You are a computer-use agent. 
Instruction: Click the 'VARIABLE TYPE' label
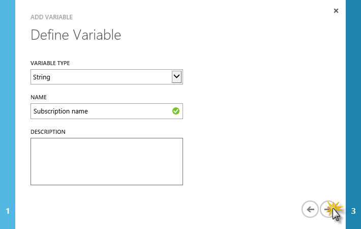tap(50, 63)
